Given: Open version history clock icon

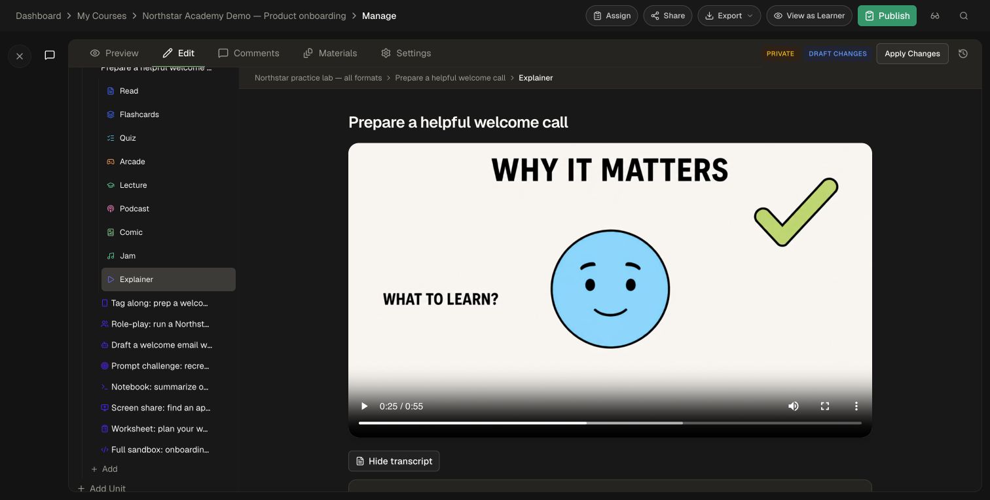Looking at the screenshot, I should 963,54.
